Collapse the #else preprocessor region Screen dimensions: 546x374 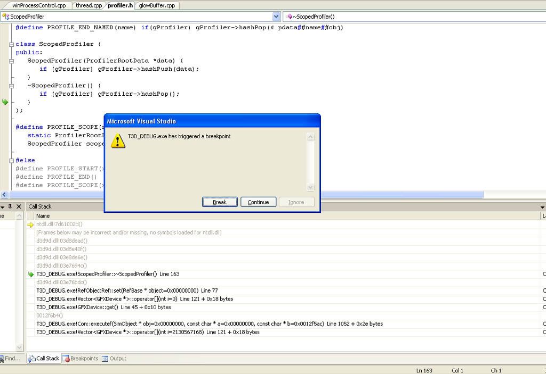[x=11, y=160]
